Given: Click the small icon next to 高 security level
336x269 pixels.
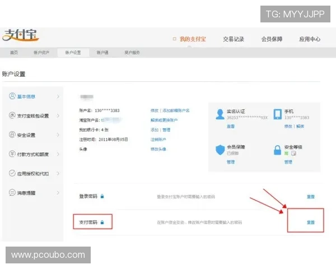Looking at the screenshot, I should [293, 153].
